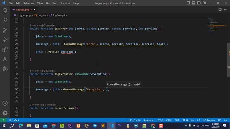Open the Testing flask view
Viewport: 230px width, 129px height.
pos(5,59)
